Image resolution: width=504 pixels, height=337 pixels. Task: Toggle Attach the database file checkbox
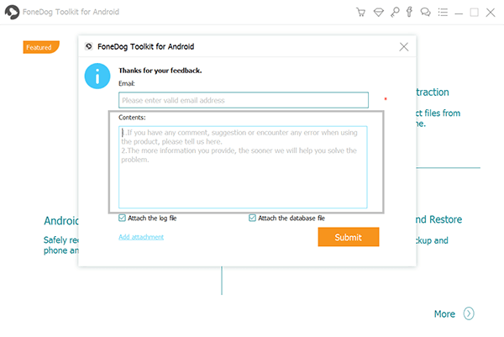pos(252,218)
